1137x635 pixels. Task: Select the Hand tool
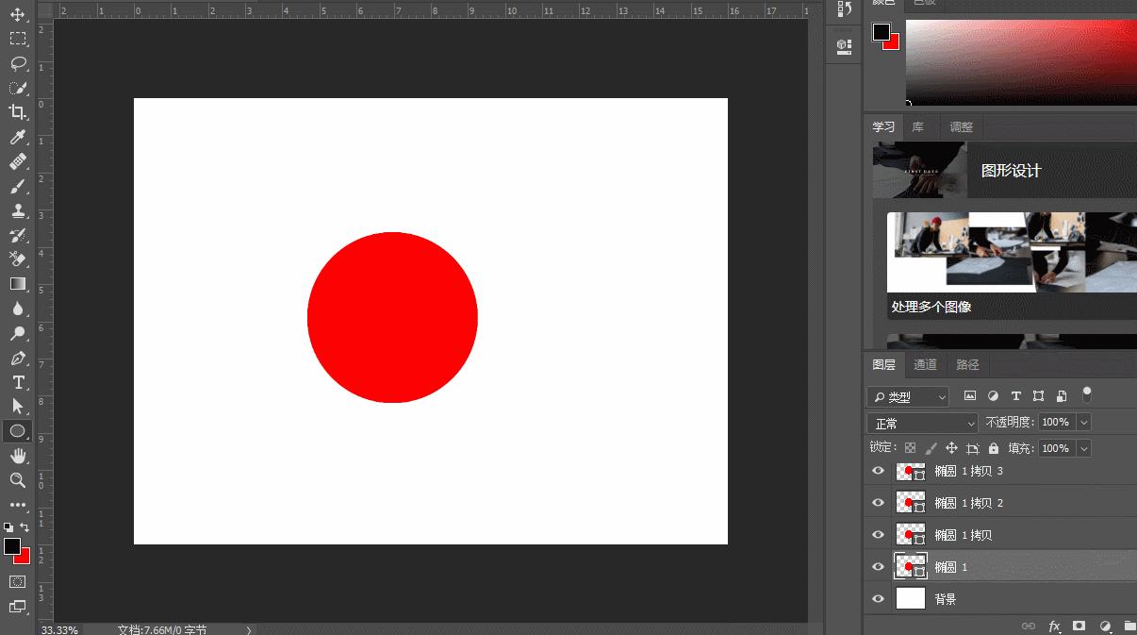tap(19, 456)
